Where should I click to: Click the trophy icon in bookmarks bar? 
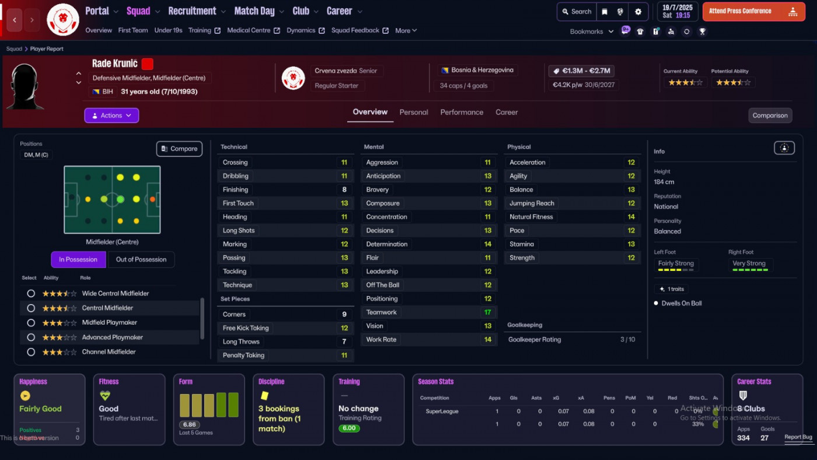click(x=702, y=32)
